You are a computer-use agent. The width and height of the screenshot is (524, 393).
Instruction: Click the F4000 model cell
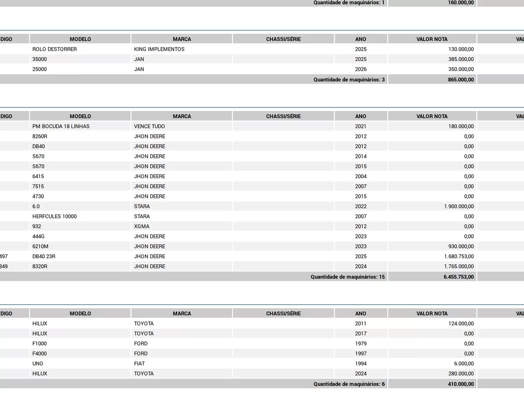[x=80, y=354]
